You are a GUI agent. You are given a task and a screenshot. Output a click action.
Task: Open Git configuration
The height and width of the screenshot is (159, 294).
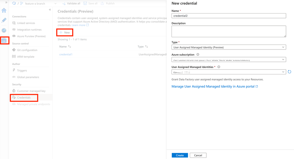pos(27,50)
